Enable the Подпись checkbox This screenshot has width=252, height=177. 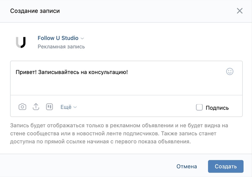click(199, 107)
